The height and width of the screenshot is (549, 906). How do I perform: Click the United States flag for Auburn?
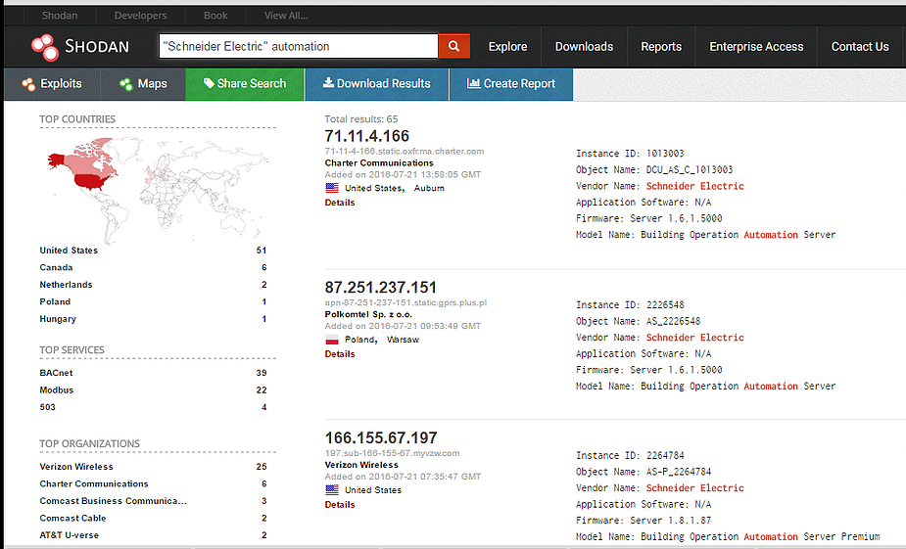point(332,188)
